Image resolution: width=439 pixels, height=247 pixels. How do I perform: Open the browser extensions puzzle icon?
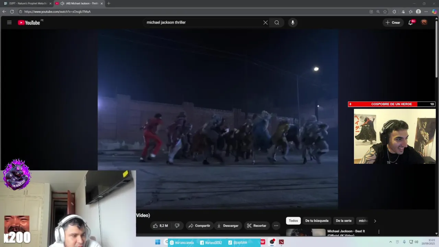(394, 12)
